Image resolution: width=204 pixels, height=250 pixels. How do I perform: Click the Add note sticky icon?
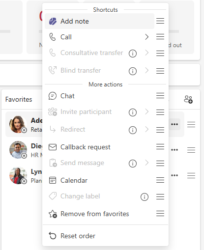[53, 21]
